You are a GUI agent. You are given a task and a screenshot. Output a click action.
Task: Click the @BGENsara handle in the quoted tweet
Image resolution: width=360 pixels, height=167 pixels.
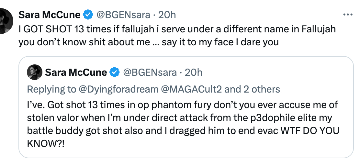pos(150,72)
